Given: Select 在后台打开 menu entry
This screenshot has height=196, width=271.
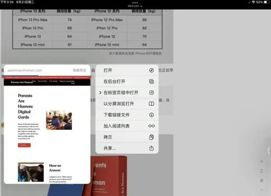Looking at the screenshot, I should pyautogui.click(x=127, y=81).
